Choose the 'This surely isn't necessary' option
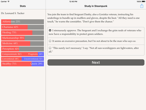 pyautogui.click(x=96, y=50)
